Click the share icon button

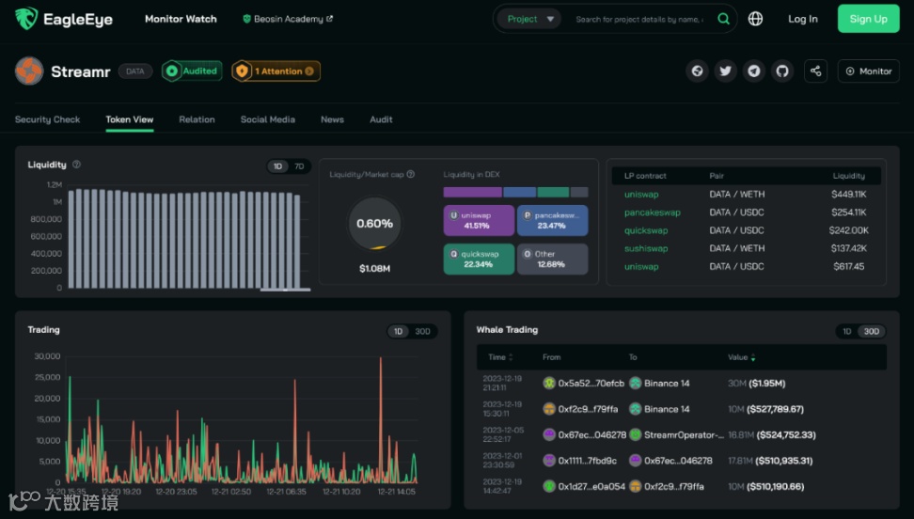pos(815,71)
